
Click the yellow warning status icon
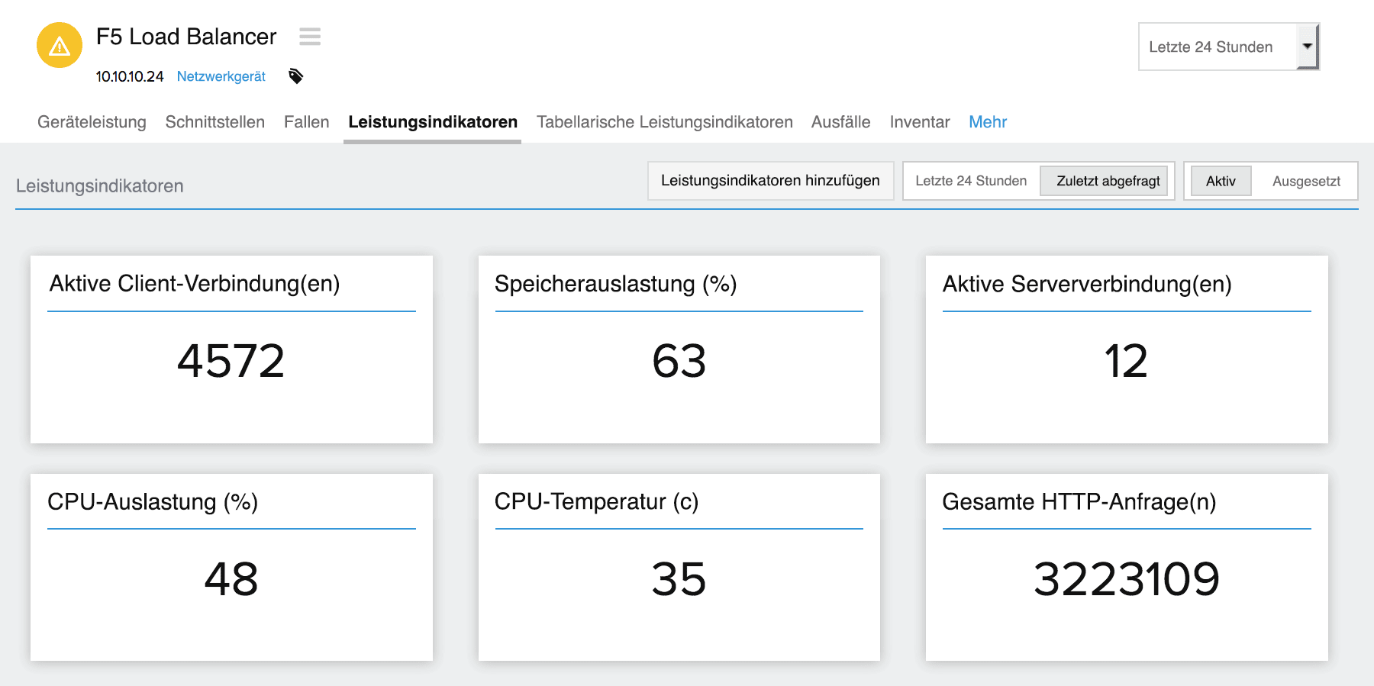point(60,45)
